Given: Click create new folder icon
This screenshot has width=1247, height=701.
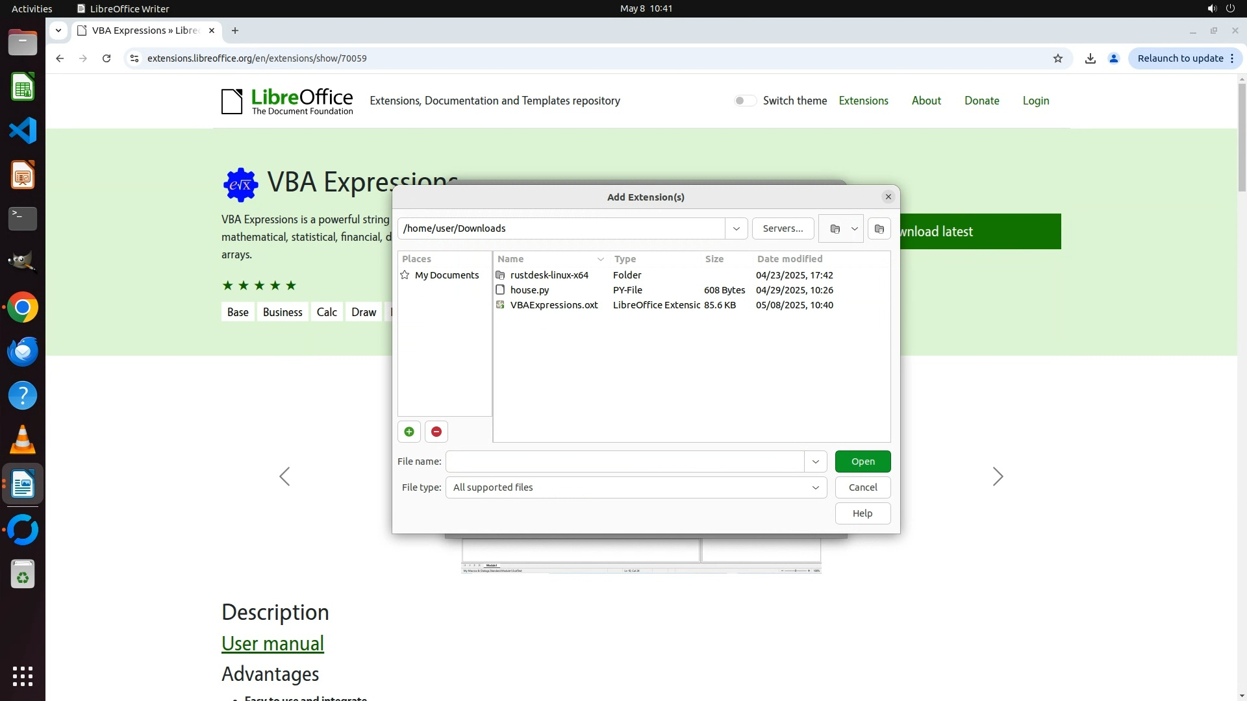Looking at the screenshot, I should pos(879,228).
